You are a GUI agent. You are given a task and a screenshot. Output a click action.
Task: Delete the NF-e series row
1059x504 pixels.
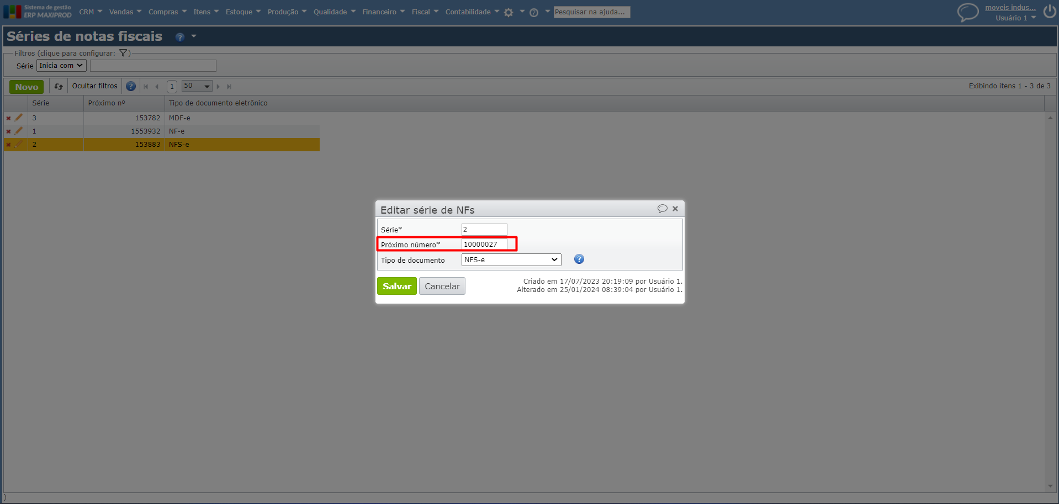pyautogui.click(x=8, y=131)
